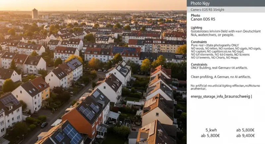This screenshot has width=265, height=144.
Task: Click the line "Pure real-State photography ONLY"
Action: (x=215, y=45)
